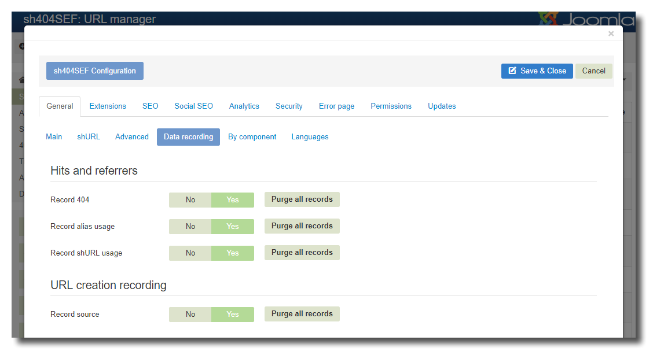This screenshot has height=355, width=653.
Task: Open the Analytics tab
Action: tap(244, 106)
